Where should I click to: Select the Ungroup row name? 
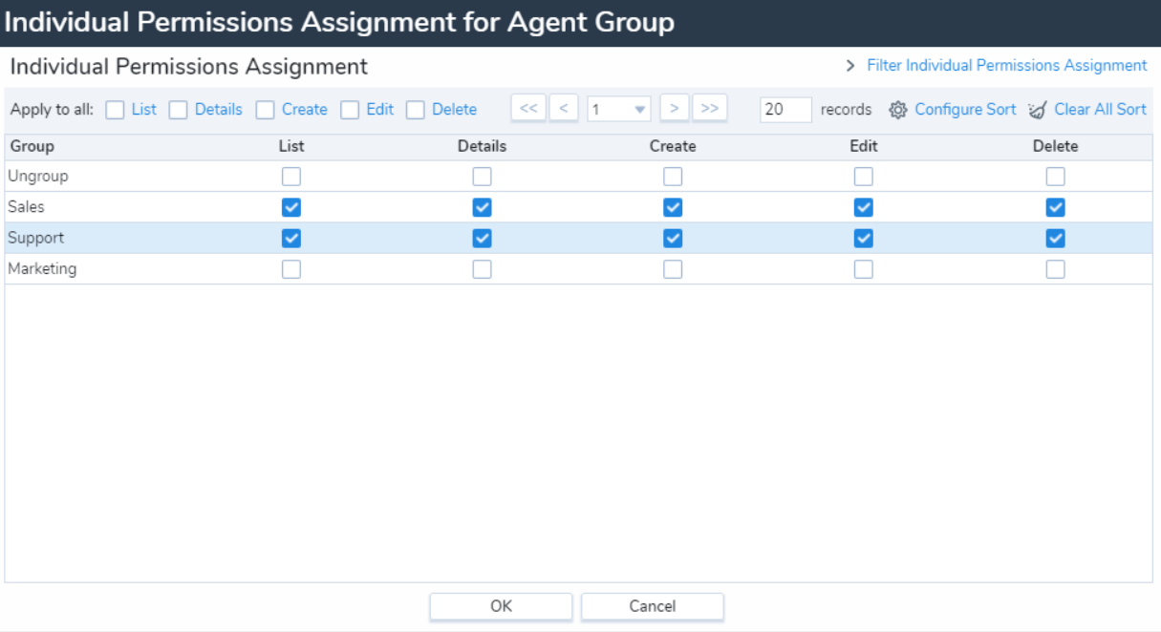(38, 177)
